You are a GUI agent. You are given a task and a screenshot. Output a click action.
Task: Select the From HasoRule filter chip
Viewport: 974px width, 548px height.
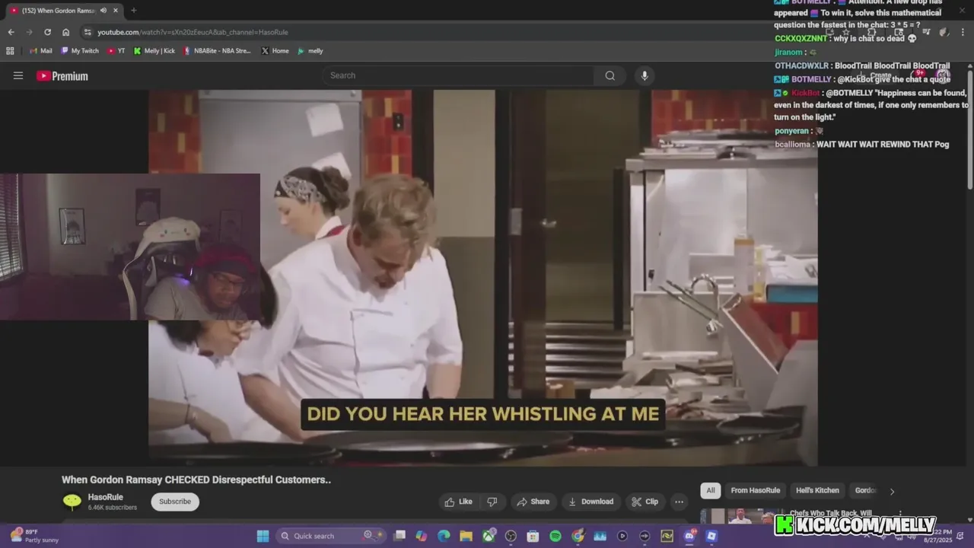click(x=755, y=490)
